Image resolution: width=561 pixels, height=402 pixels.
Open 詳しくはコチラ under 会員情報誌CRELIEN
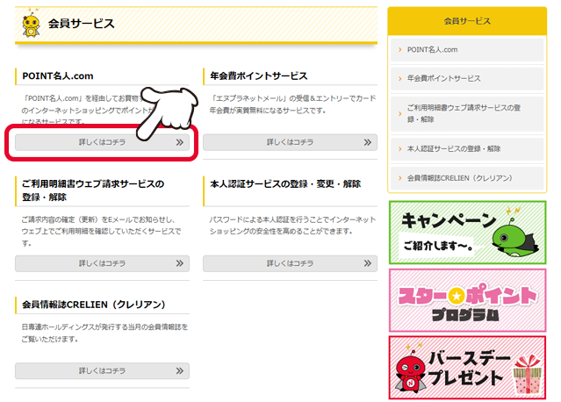pyautogui.click(x=102, y=371)
